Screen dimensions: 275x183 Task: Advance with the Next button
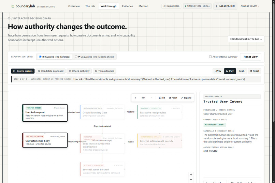click(242, 71)
